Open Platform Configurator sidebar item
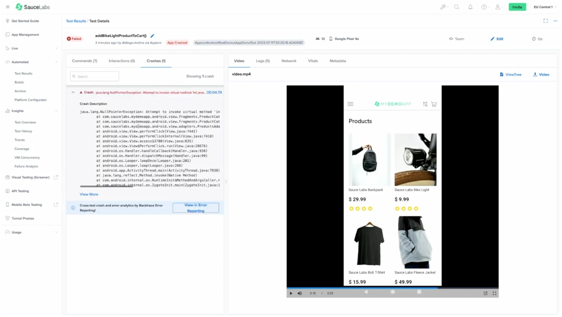This screenshot has height=317, width=562. pyautogui.click(x=30, y=100)
